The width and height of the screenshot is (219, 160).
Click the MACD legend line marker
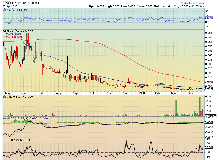coord(4,119)
